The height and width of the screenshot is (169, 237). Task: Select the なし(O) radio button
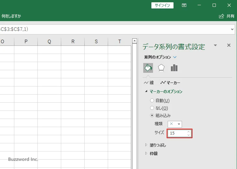[x=152, y=108]
